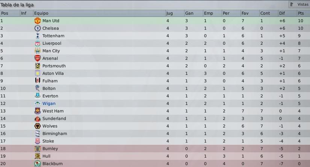Click the Man Utd club crest
The width and height of the screenshot is (310, 167).
(37, 21)
